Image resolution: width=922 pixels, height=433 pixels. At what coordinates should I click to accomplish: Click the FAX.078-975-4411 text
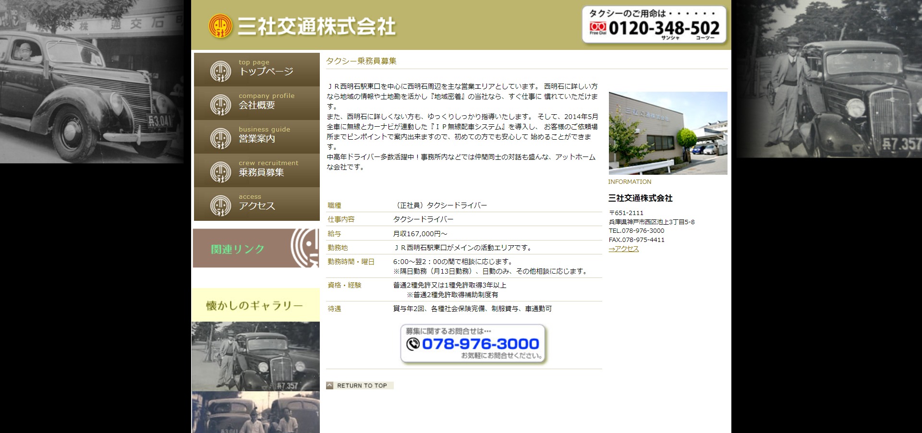point(636,240)
